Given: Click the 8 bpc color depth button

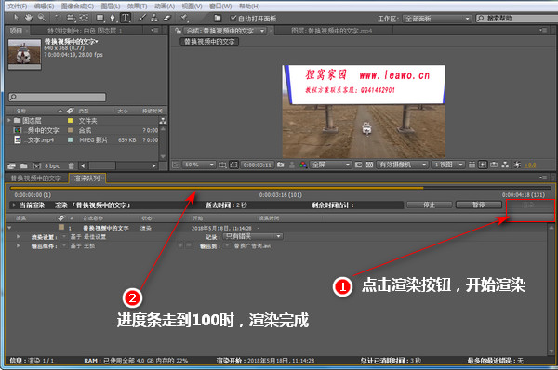Looking at the screenshot, I should coord(52,165).
